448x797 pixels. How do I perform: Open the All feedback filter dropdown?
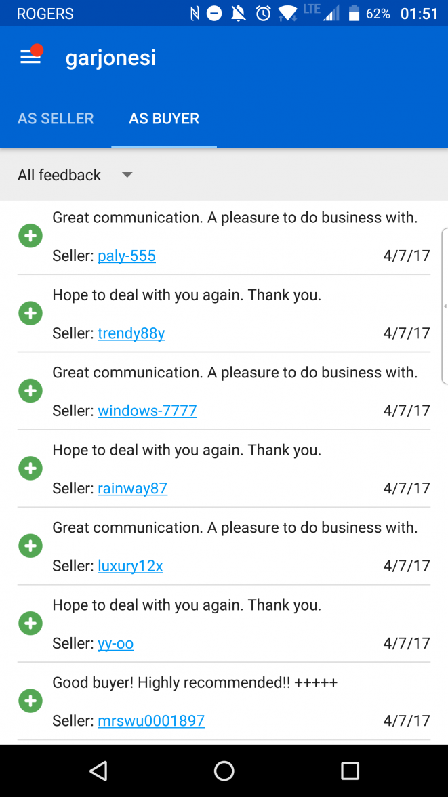[x=59, y=175]
